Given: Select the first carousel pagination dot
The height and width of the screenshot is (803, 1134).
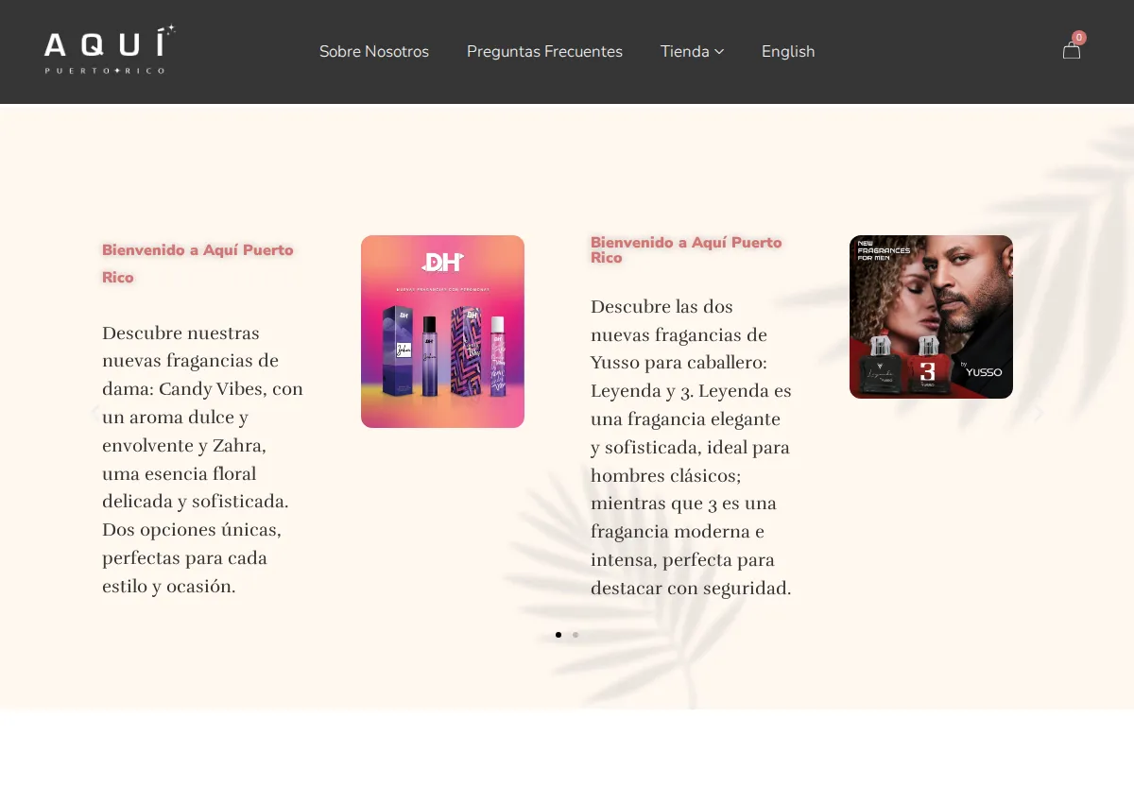Looking at the screenshot, I should point(558,635).
